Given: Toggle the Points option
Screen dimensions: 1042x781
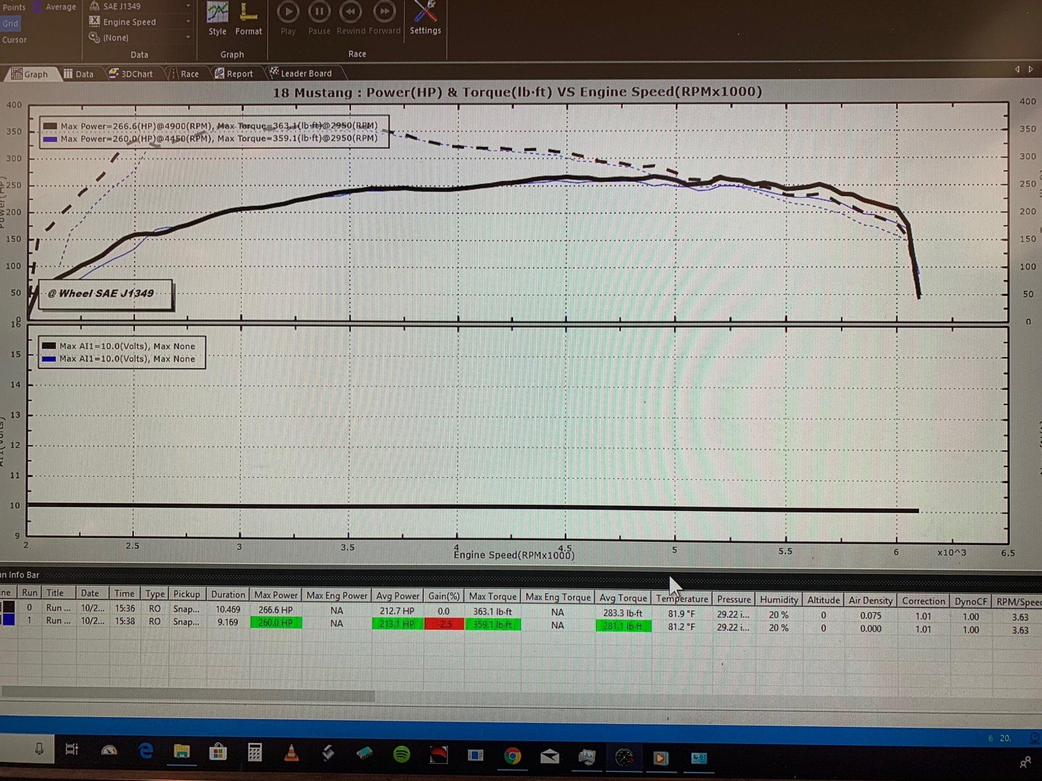Looking at the screenshot, I should [x=14, y=7].
